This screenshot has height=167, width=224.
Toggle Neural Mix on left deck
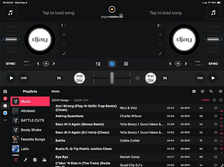pos(59,78)
